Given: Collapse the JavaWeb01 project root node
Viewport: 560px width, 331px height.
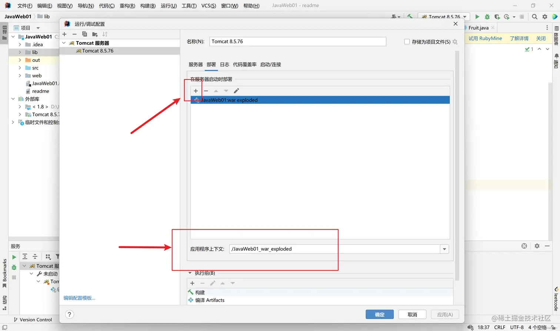Looking at the screenshot, I should [13, 37].
